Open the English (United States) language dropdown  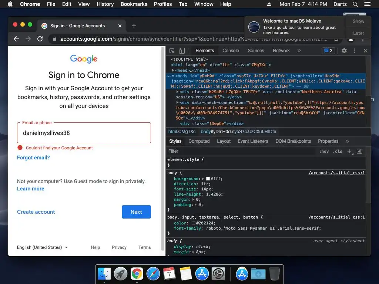pos(42,247)
